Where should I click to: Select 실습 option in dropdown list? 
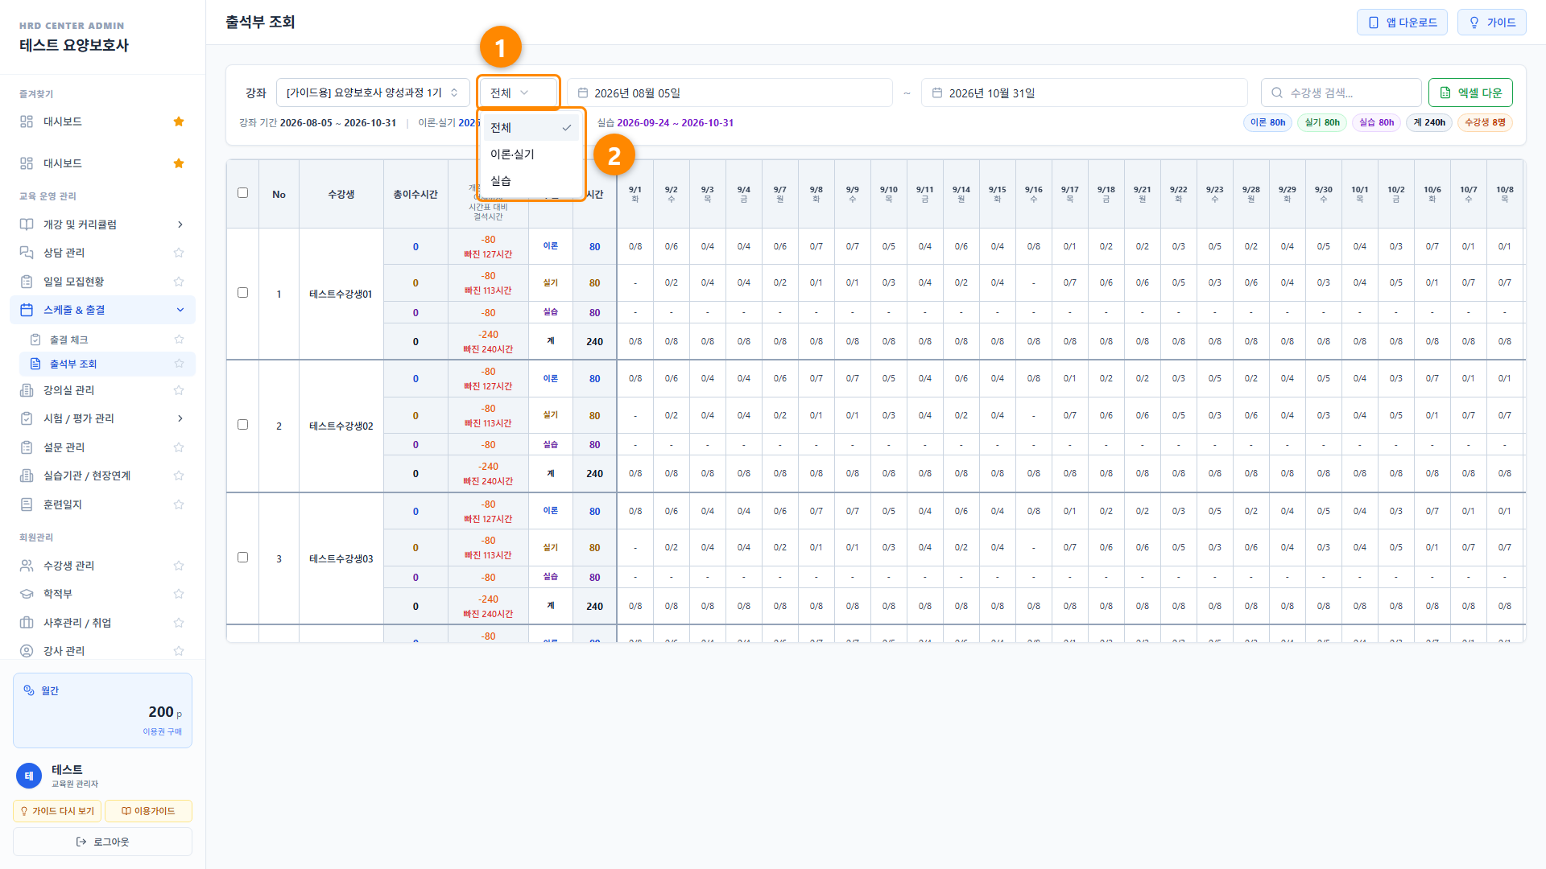[531, 181]
